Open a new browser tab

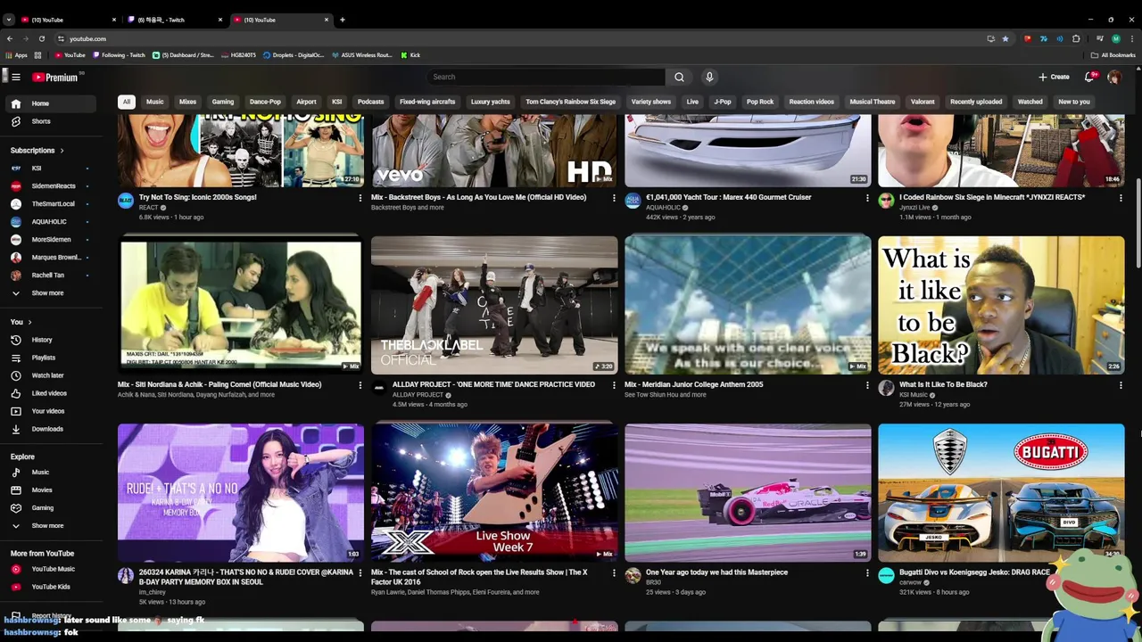[x=343, y=20]
